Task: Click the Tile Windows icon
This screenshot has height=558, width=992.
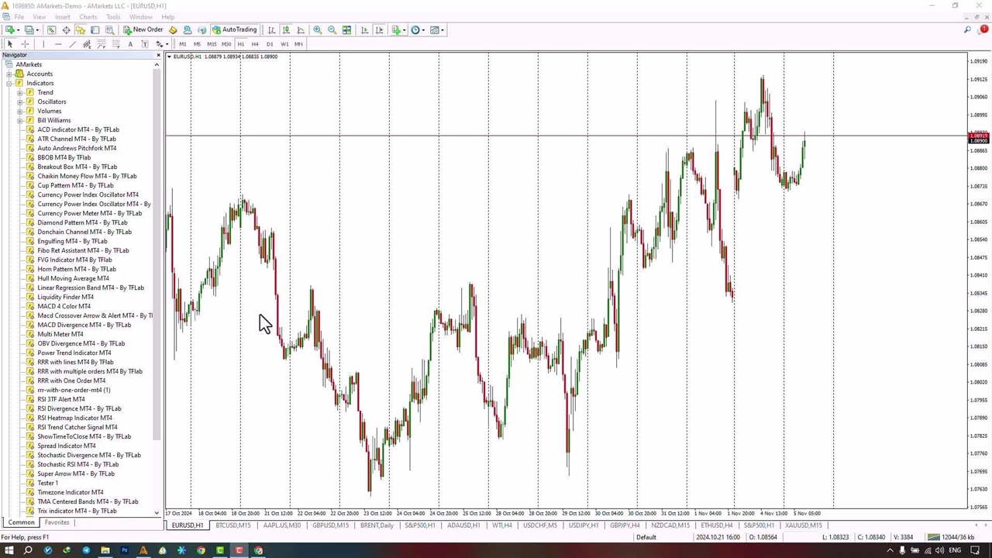Action: 346,30
